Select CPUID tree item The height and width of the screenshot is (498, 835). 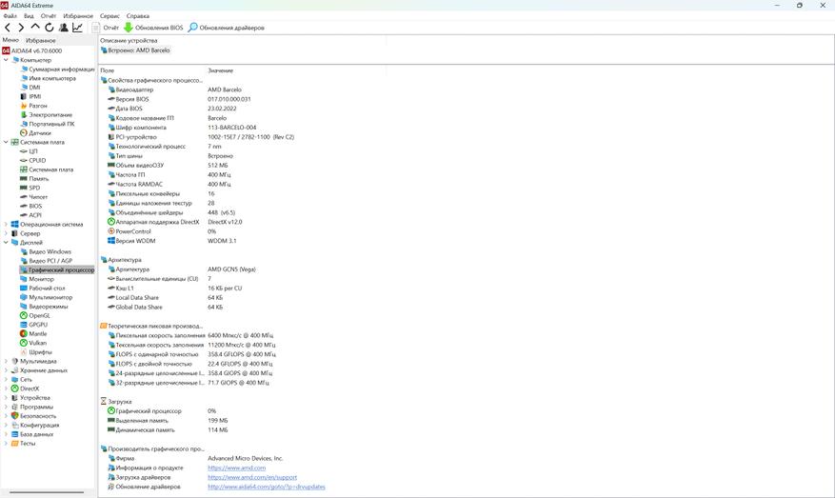[x=33, y=160]
